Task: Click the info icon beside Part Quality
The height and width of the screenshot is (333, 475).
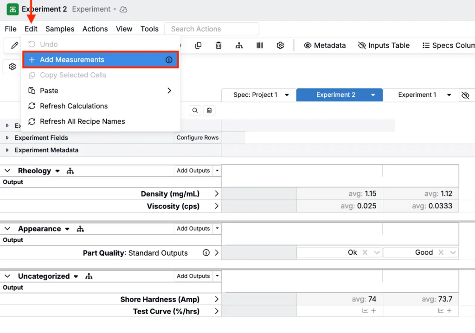Action: coord(206,253)
